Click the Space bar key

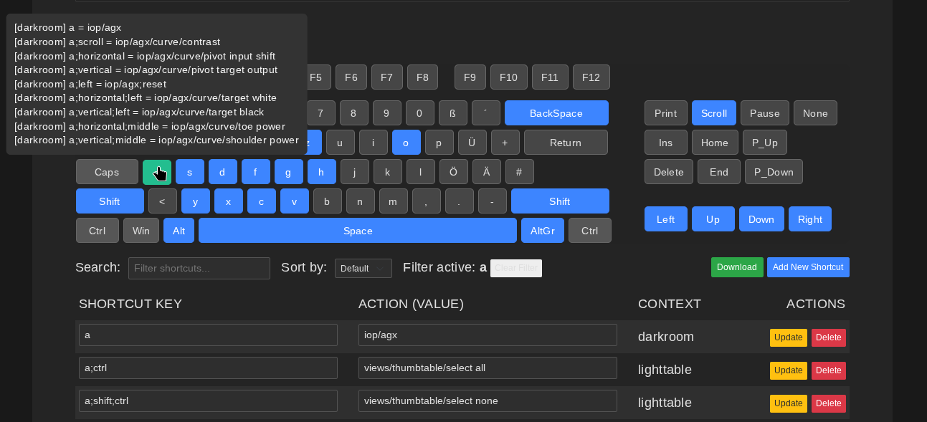(357, 231)
